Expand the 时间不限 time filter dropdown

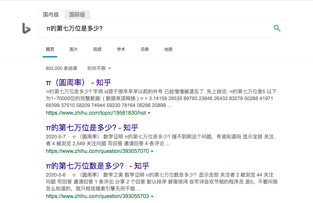coord(99,68)
